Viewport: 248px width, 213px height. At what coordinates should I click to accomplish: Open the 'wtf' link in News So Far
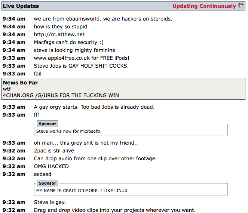[7, 89]
